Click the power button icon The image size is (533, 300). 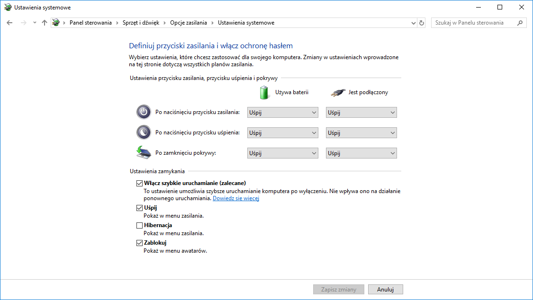pos(143,112)
